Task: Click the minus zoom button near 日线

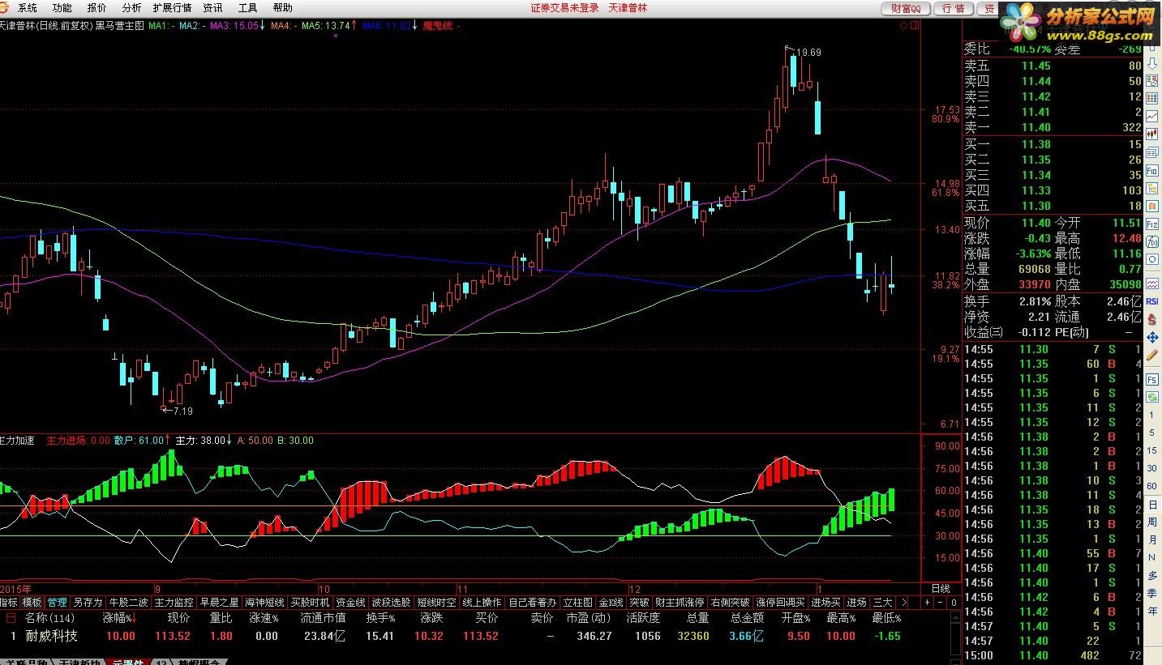Action: coord(941,602)
